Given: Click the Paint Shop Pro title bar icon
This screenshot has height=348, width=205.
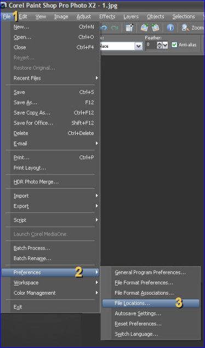Looking at the screenshot, I should (x=3, y=5).
